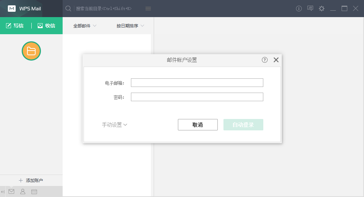Focus the 密码 password input field

click(x=197, y=97)
